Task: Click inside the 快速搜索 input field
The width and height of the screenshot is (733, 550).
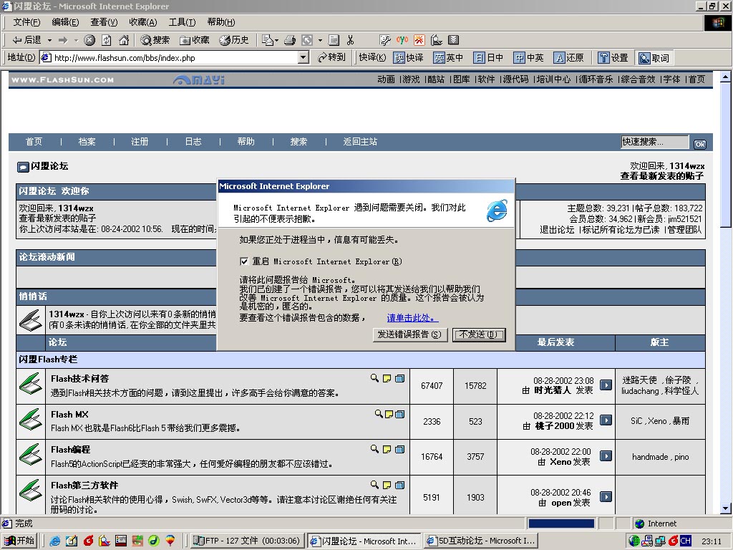Action: tap(654, 142)
